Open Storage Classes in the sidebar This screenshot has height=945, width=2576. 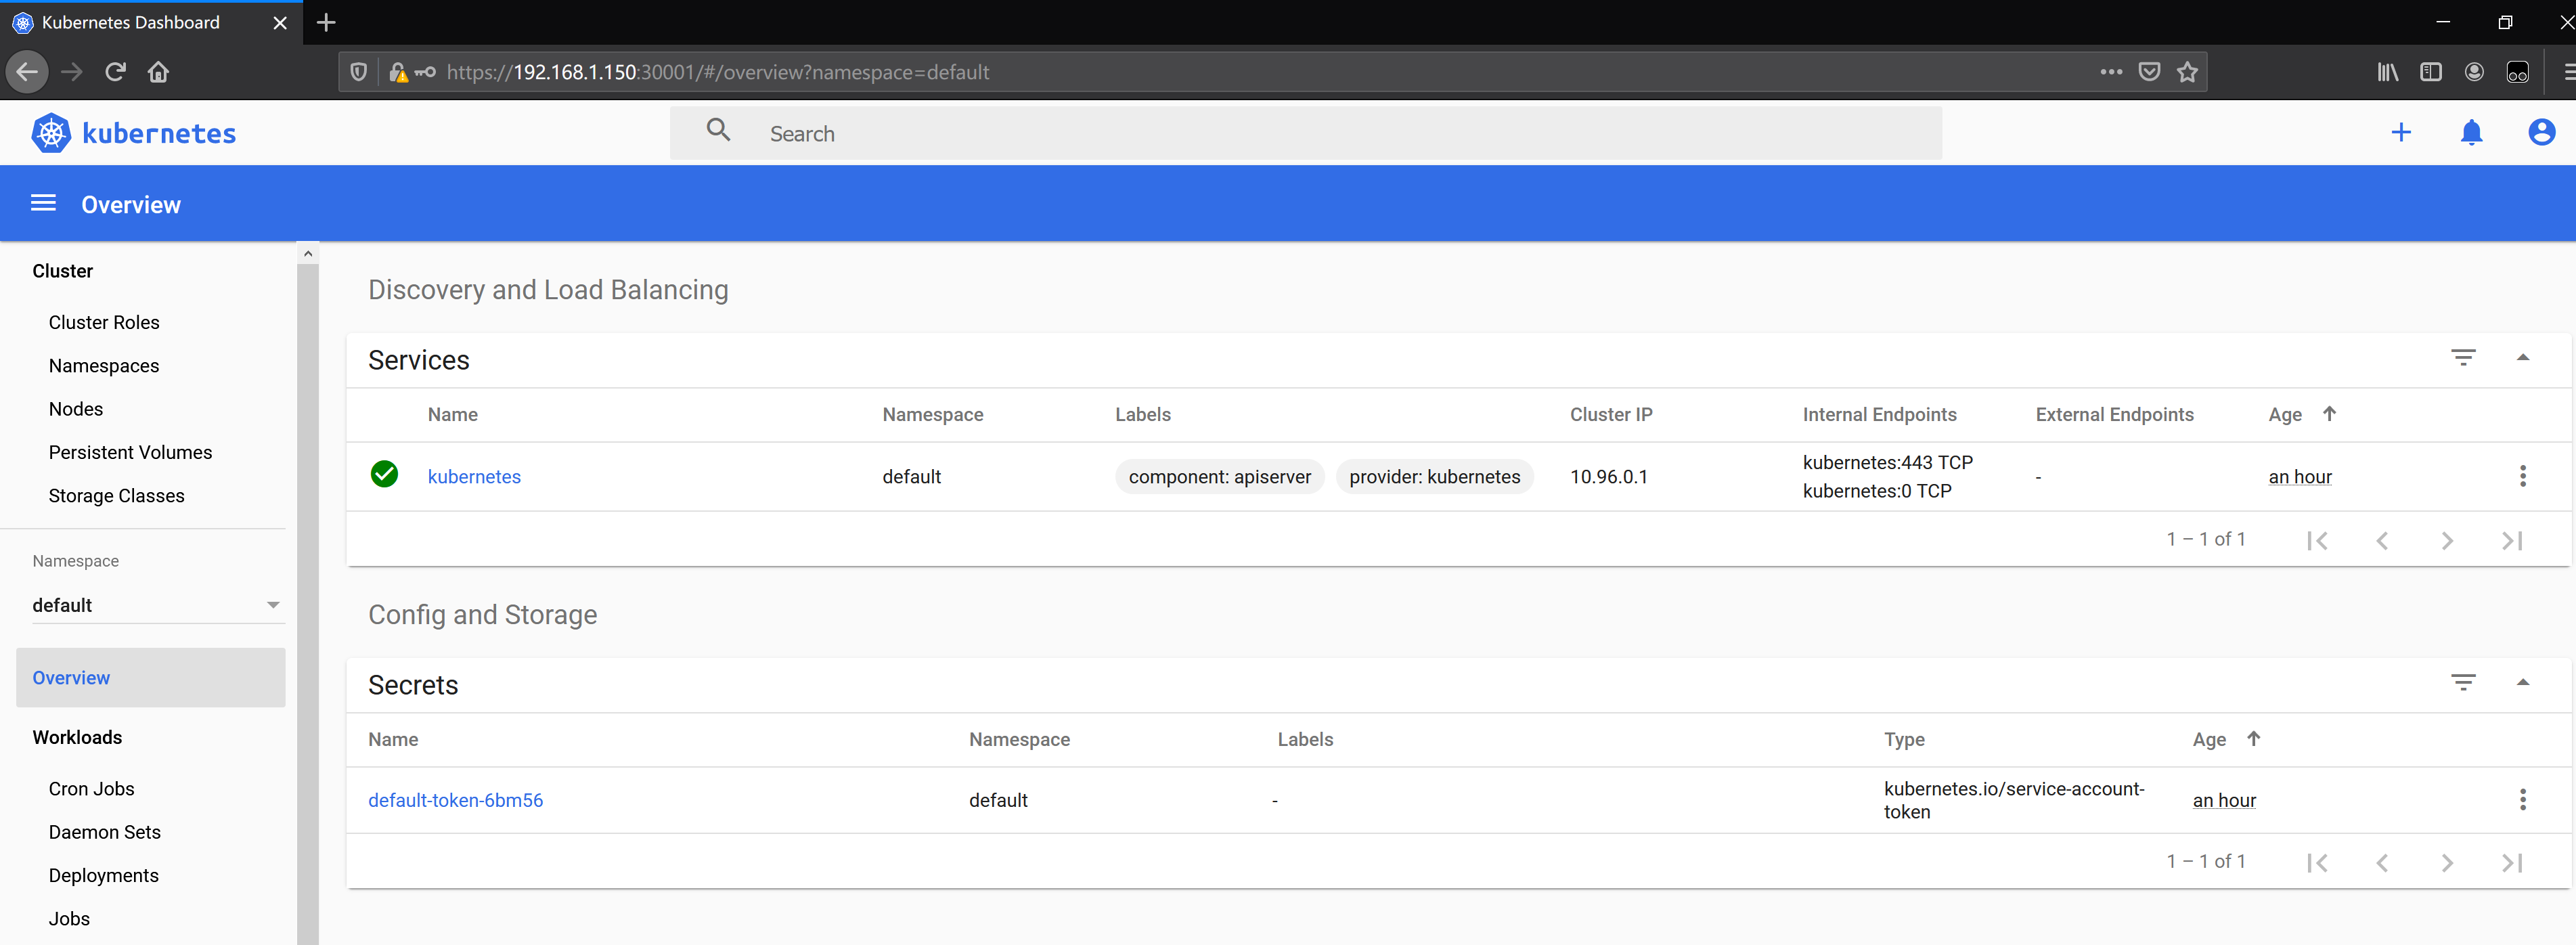tap(116, 495)
